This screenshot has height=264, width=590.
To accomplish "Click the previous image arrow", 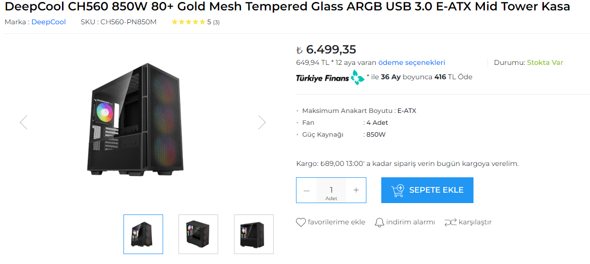I will point(23,122).
